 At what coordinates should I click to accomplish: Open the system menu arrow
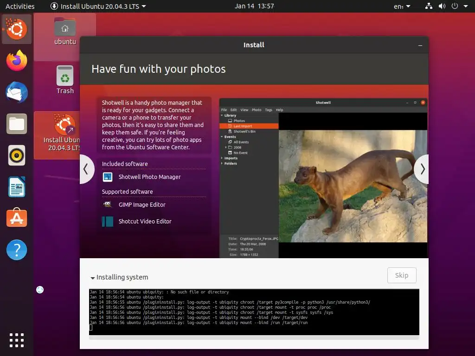pyautogui.click(x=466, y=6)
